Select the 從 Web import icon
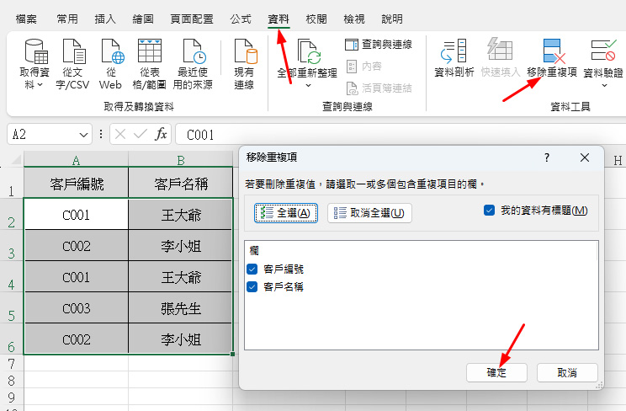 click(x=112, y=51)
